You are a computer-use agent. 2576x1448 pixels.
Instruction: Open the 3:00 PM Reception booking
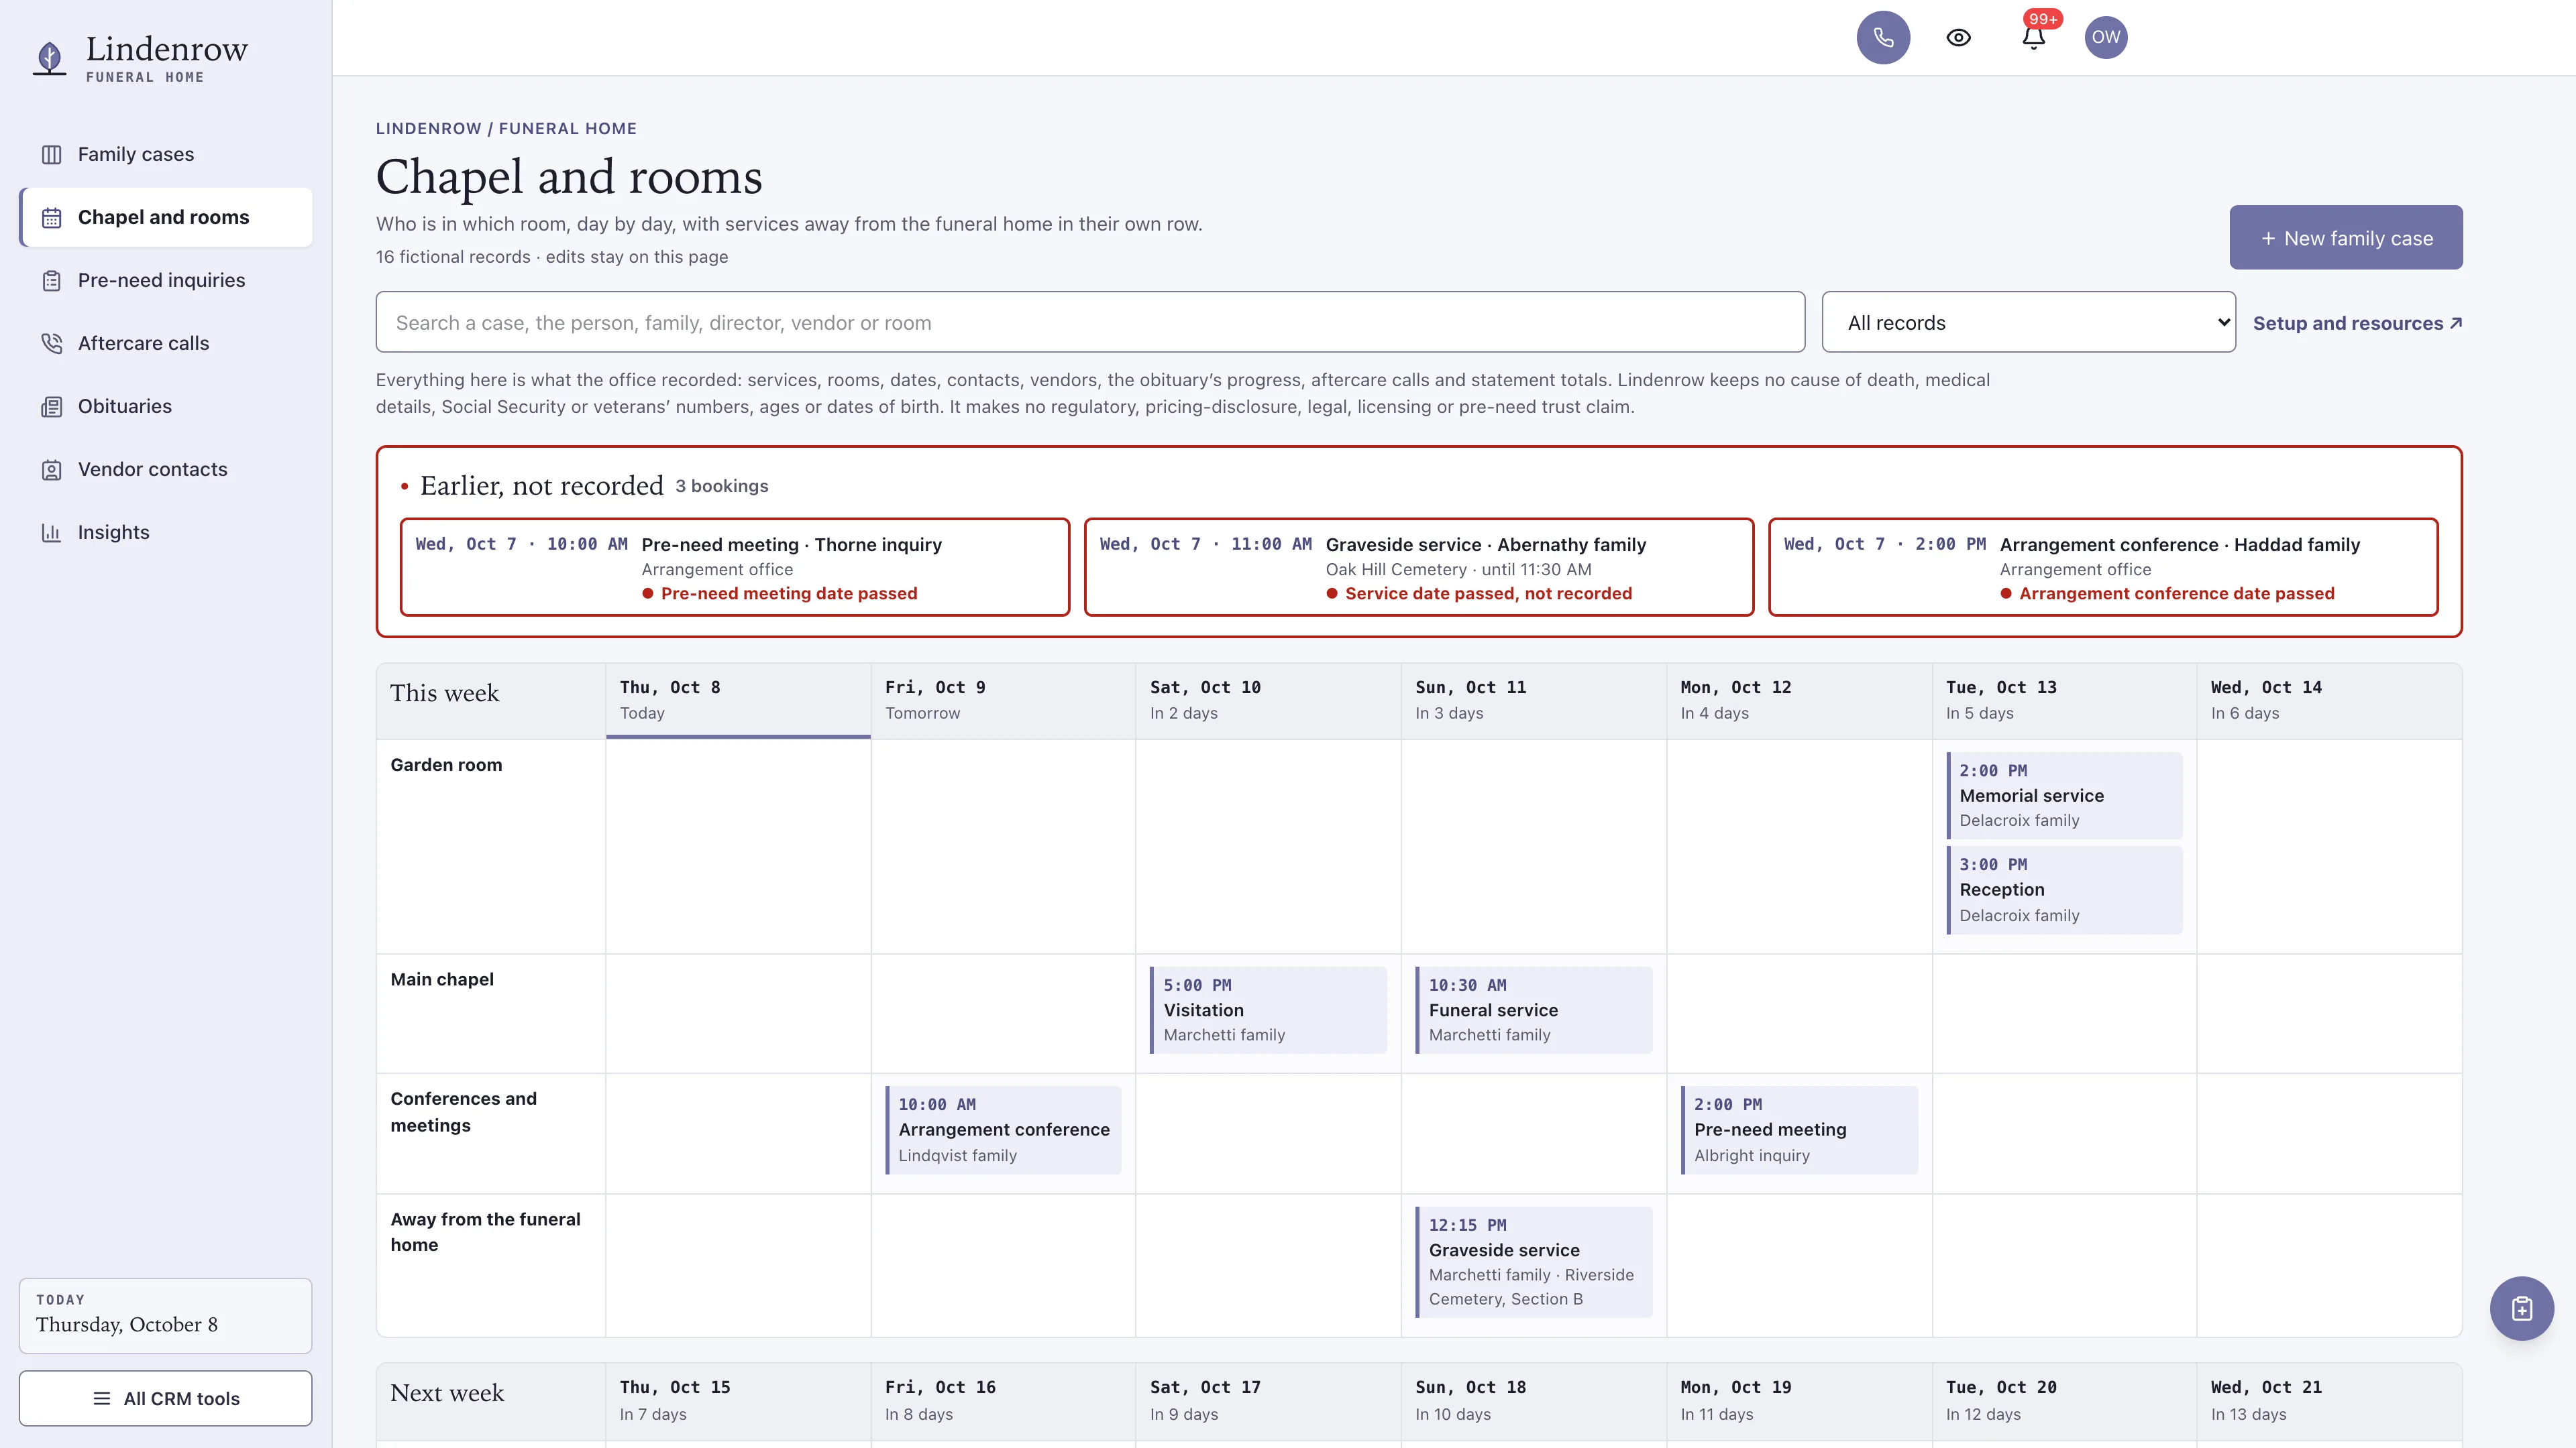click(2064, 890)
